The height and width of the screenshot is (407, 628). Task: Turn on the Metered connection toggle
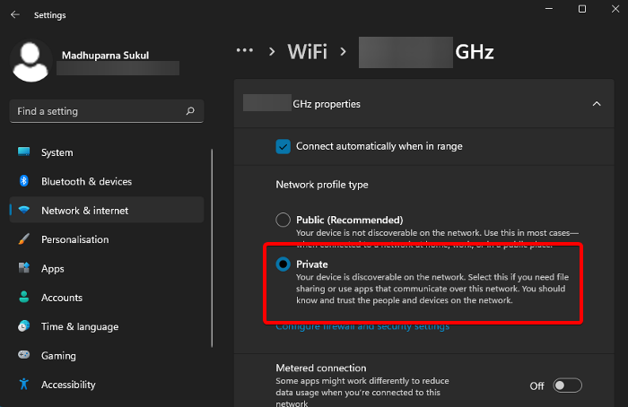tap(567, 385)
